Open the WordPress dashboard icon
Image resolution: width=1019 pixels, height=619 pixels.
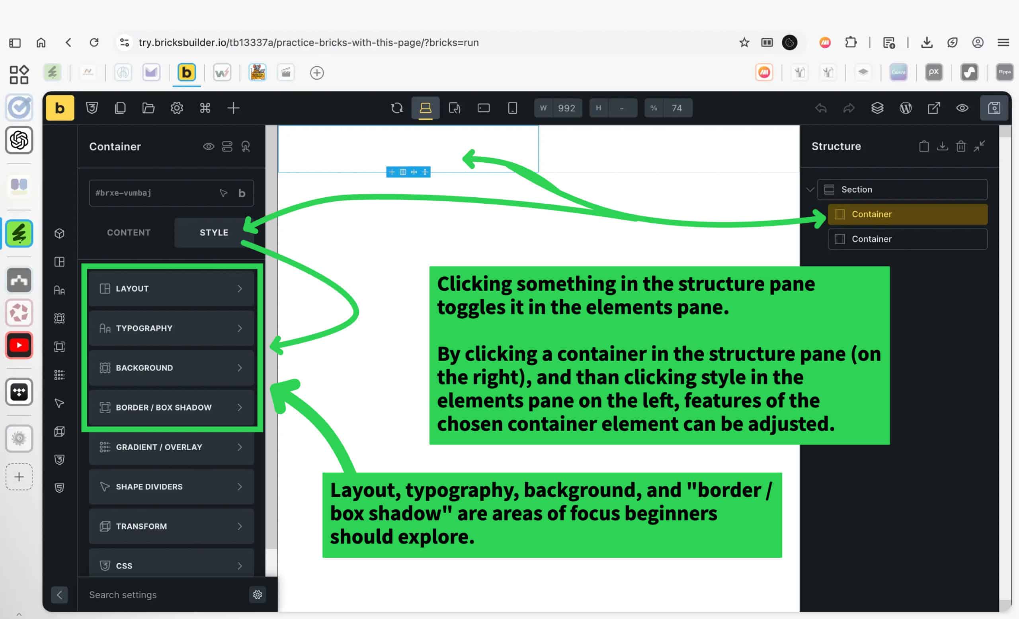pyautogui.click(x=905, y=108)
